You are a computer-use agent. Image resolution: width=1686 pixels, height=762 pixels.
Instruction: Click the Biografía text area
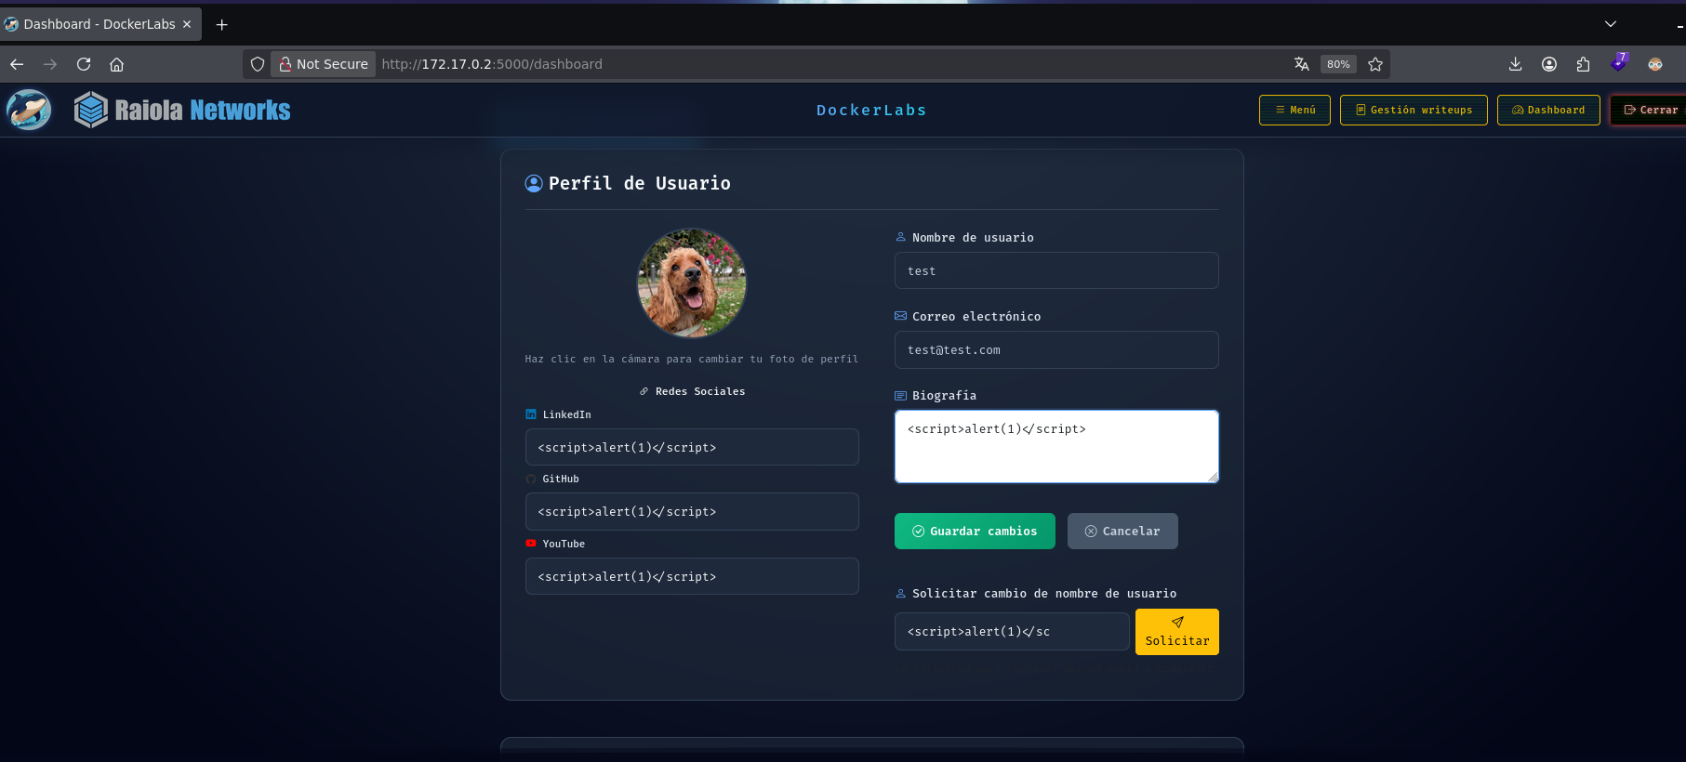(1056, 446)
